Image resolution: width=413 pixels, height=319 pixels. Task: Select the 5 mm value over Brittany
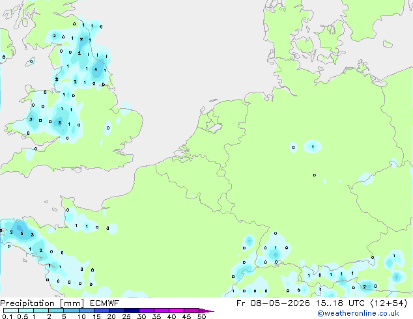[21, 233]
